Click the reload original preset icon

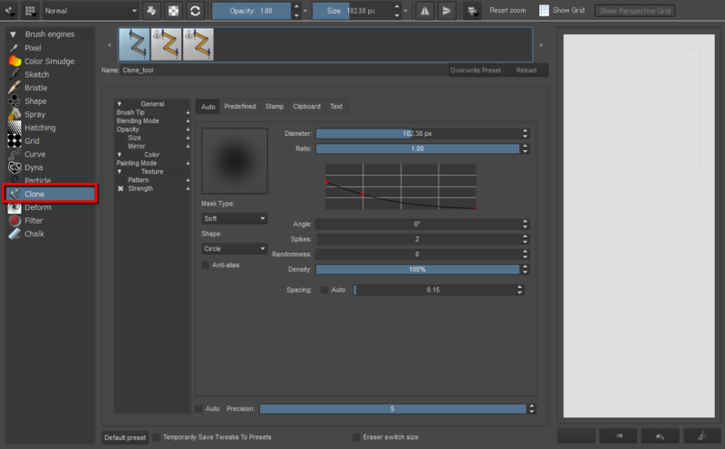pyautogui.click(x=195, y=11)
